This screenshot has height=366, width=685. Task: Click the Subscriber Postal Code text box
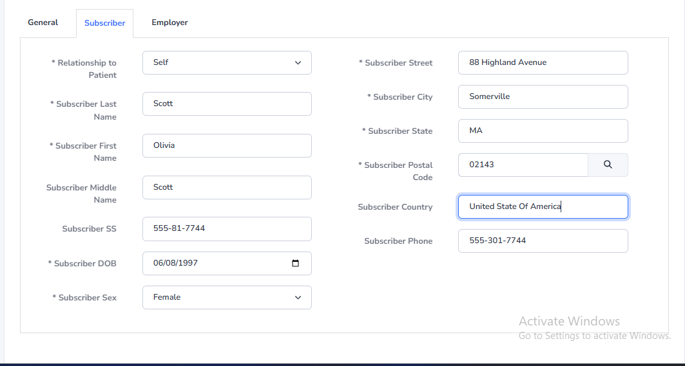[523, 165]
